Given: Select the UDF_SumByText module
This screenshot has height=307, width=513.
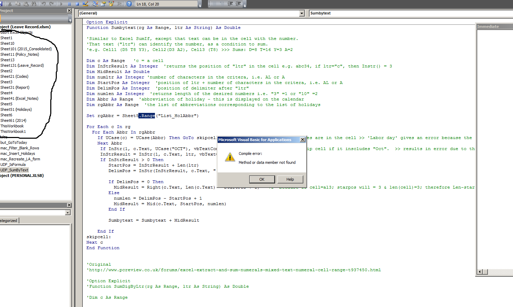Looking at the screenshot, I should 14,170.
